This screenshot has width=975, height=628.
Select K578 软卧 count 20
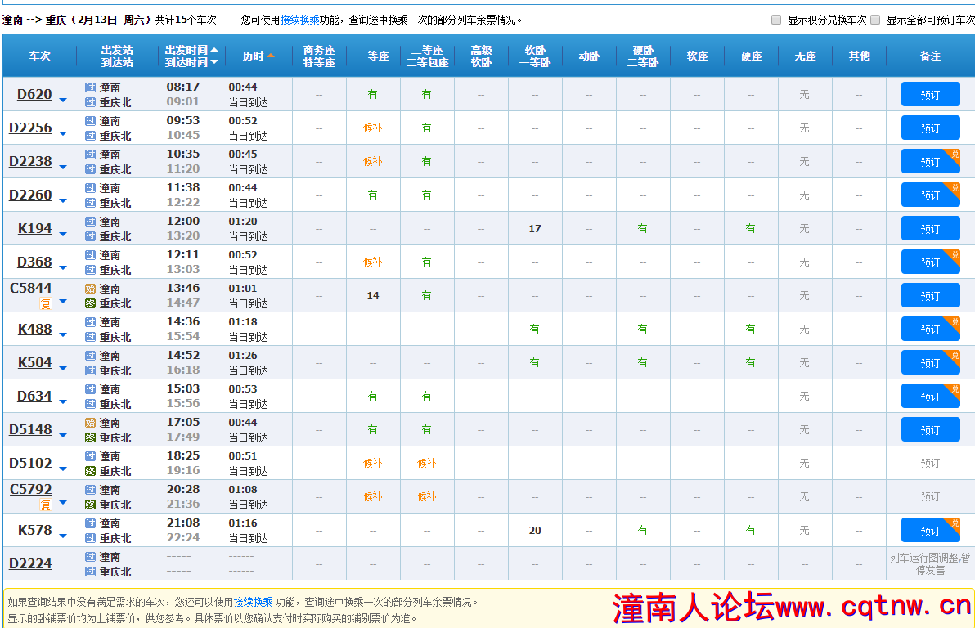coord(535,531)
